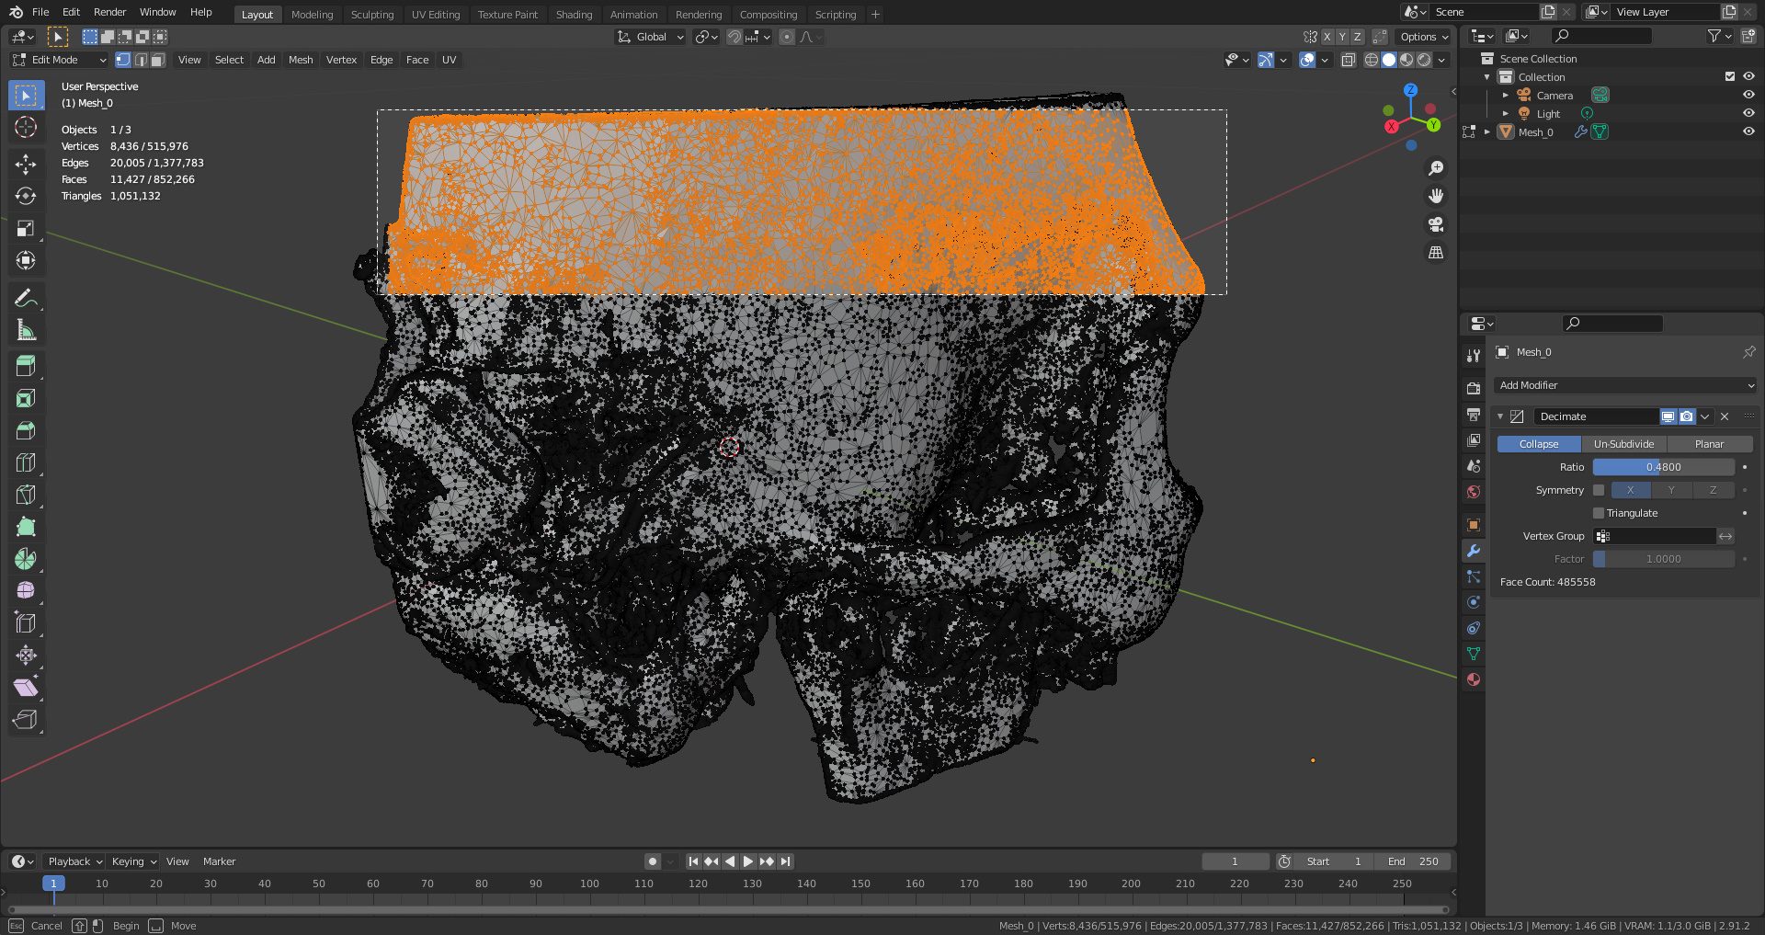This screenshot has height=935, width=1765.
Task: Open Modifier properties wrench tab
Action: coord(1474,551)
